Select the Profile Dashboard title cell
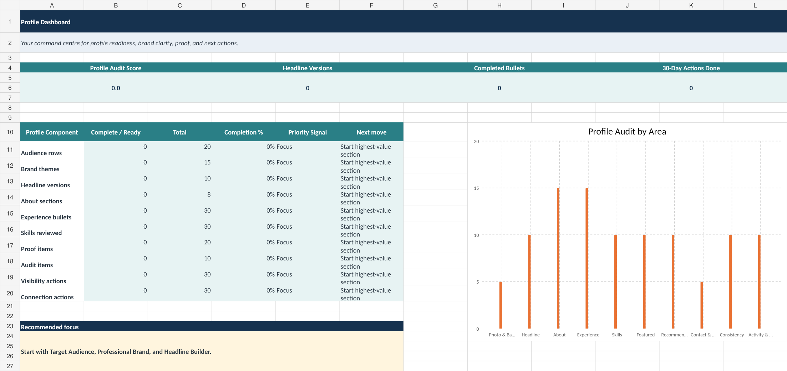The image size is (787, 371). pyautogui.click(x=403, y=22)
